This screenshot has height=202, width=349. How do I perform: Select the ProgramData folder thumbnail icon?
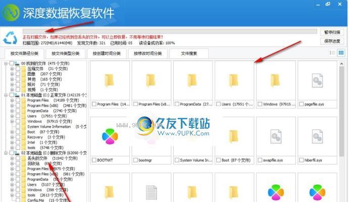click(x=192, y=80)
